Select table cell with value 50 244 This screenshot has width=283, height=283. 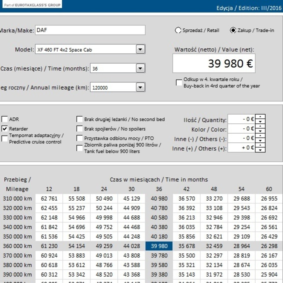point(104,208)
